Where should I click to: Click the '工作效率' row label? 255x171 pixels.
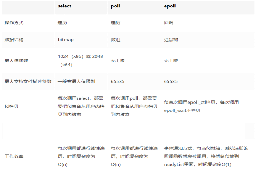(x=14, y=156)
